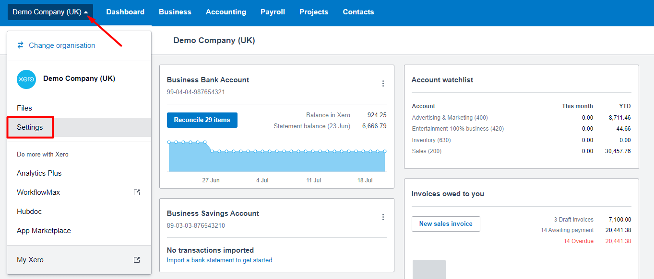Click the Advertising & Marketing (400) account
The height and width of the screenshot is (279, 654).
point(450,118)
